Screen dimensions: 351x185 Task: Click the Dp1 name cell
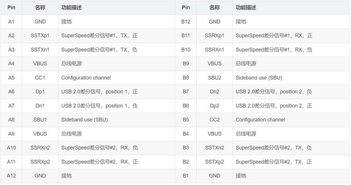(40, 91)
